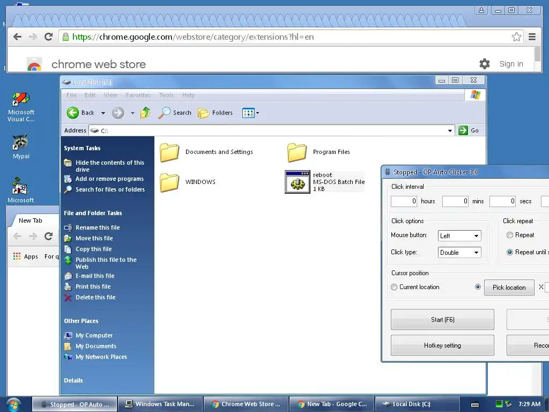549x412 pixels.
Task: Click Sign in on Chrome Web Store
Action: click(x=511, y=64)
